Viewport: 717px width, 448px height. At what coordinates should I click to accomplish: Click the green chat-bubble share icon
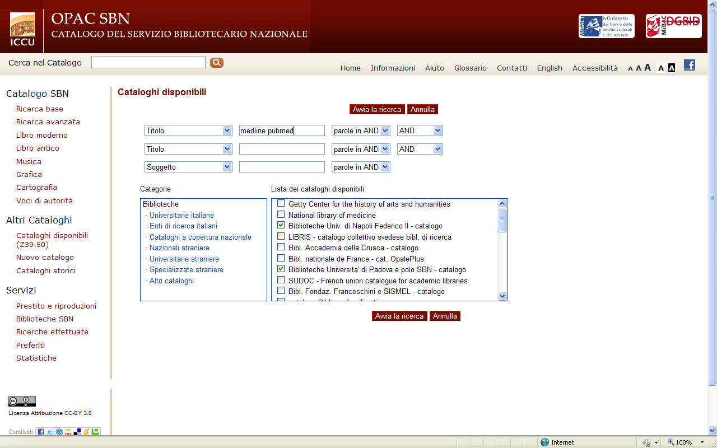coord(96,432)
